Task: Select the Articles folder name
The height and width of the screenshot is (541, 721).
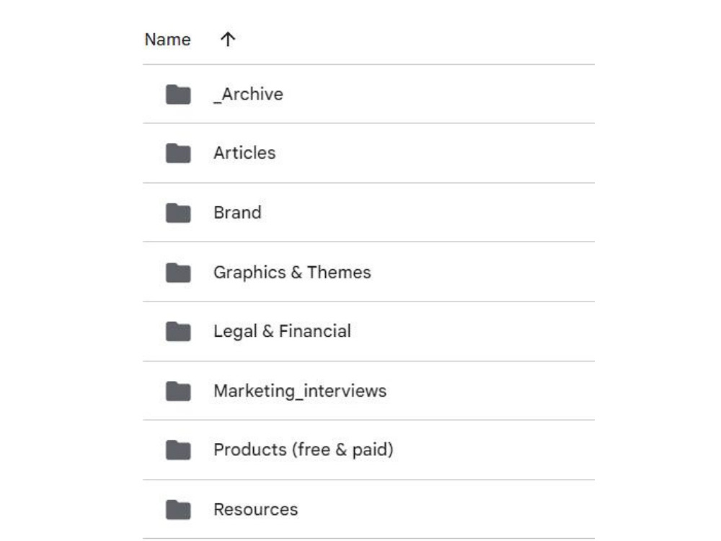Action: click(x=244, y=153)
